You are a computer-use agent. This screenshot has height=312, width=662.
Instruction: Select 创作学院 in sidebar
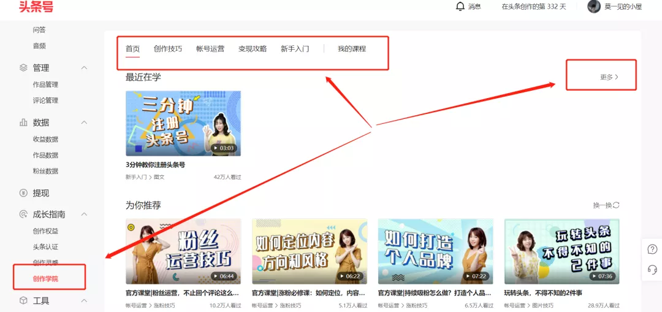pyautogui.click(x=45, y=278)
